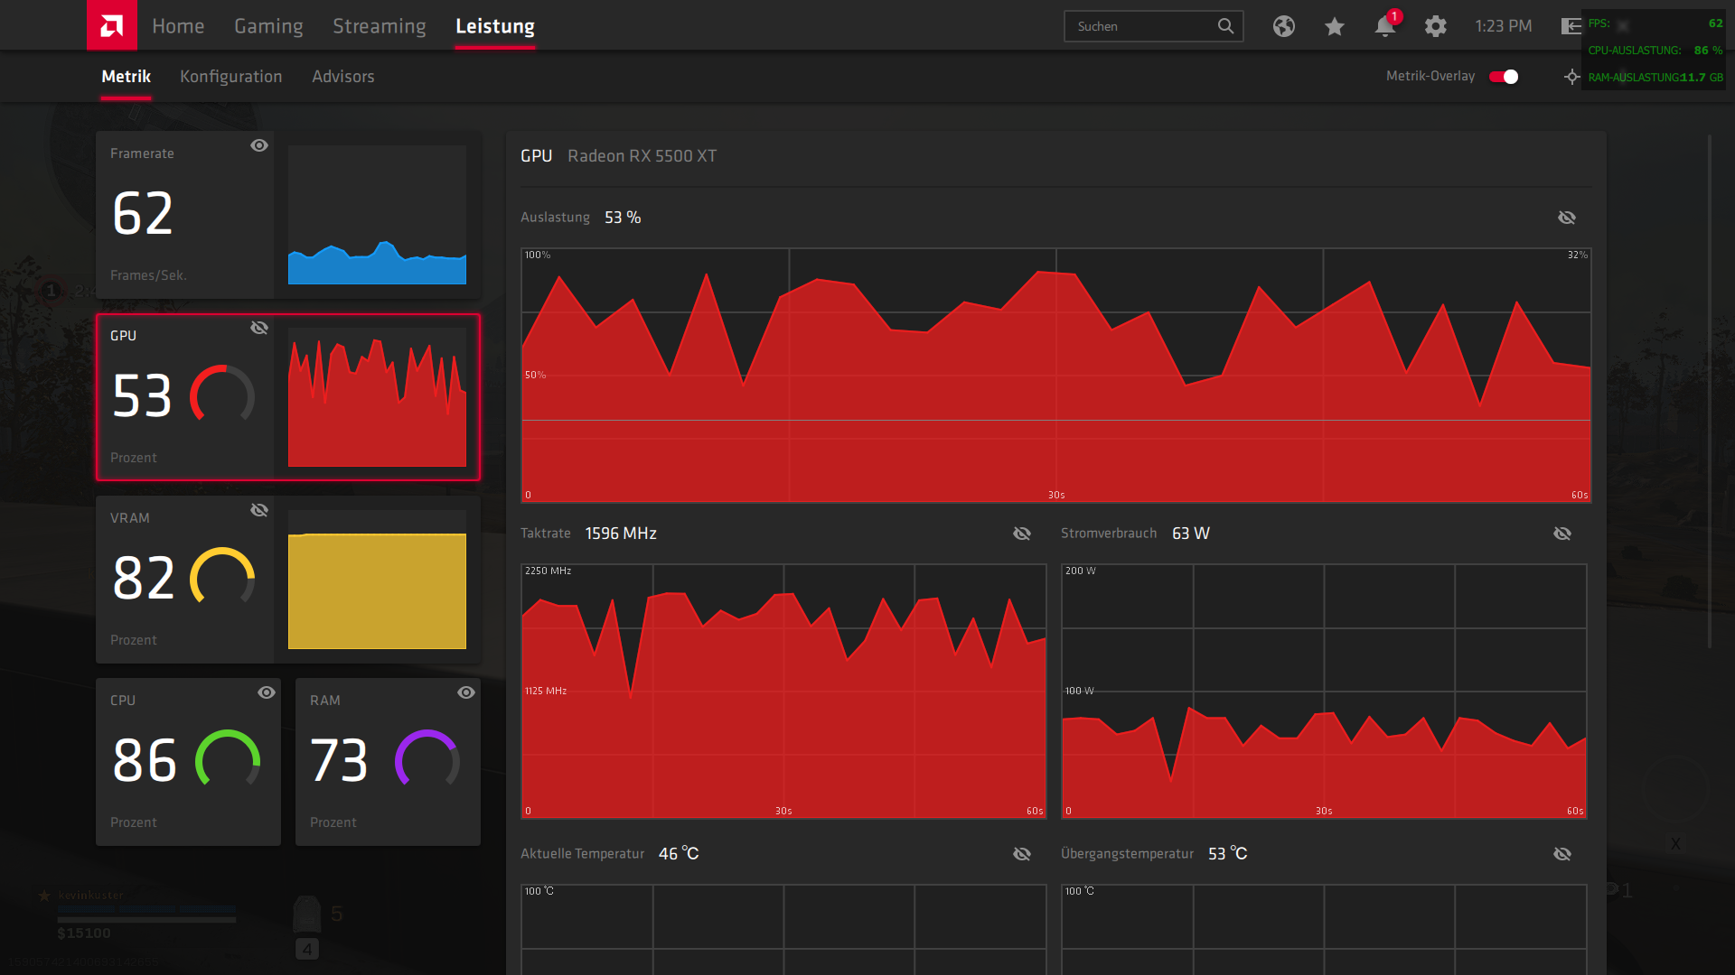This screenshot has width=1735, height=975.
Task: Click the RAM-AUSLASTUNG overlay readout
Action: click(x=1655, y=78)
